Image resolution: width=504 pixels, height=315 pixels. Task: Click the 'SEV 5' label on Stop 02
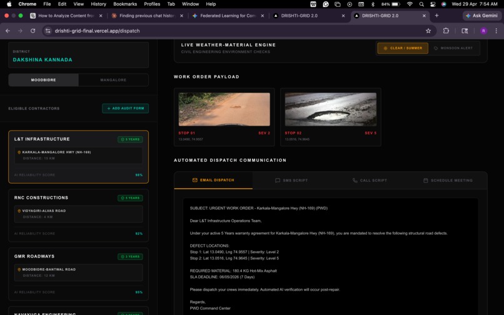(371, 133)
